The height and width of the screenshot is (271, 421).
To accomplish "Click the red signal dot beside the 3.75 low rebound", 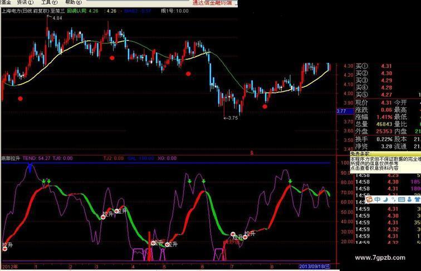I will click(265, 106).
